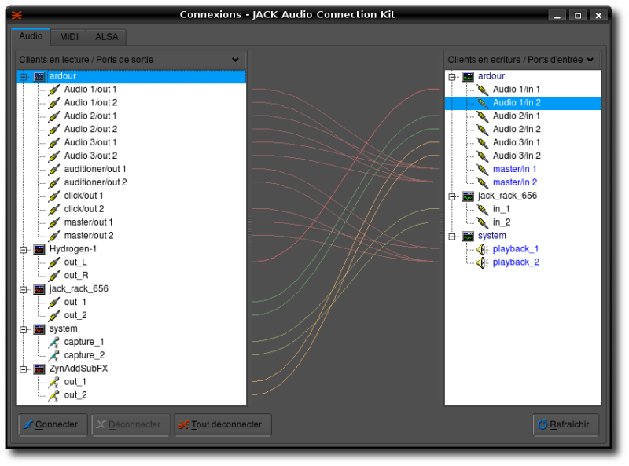
Task: Select the Audio 1/out 2 output port
Action: pyautogui.click(x=90, y=103)
